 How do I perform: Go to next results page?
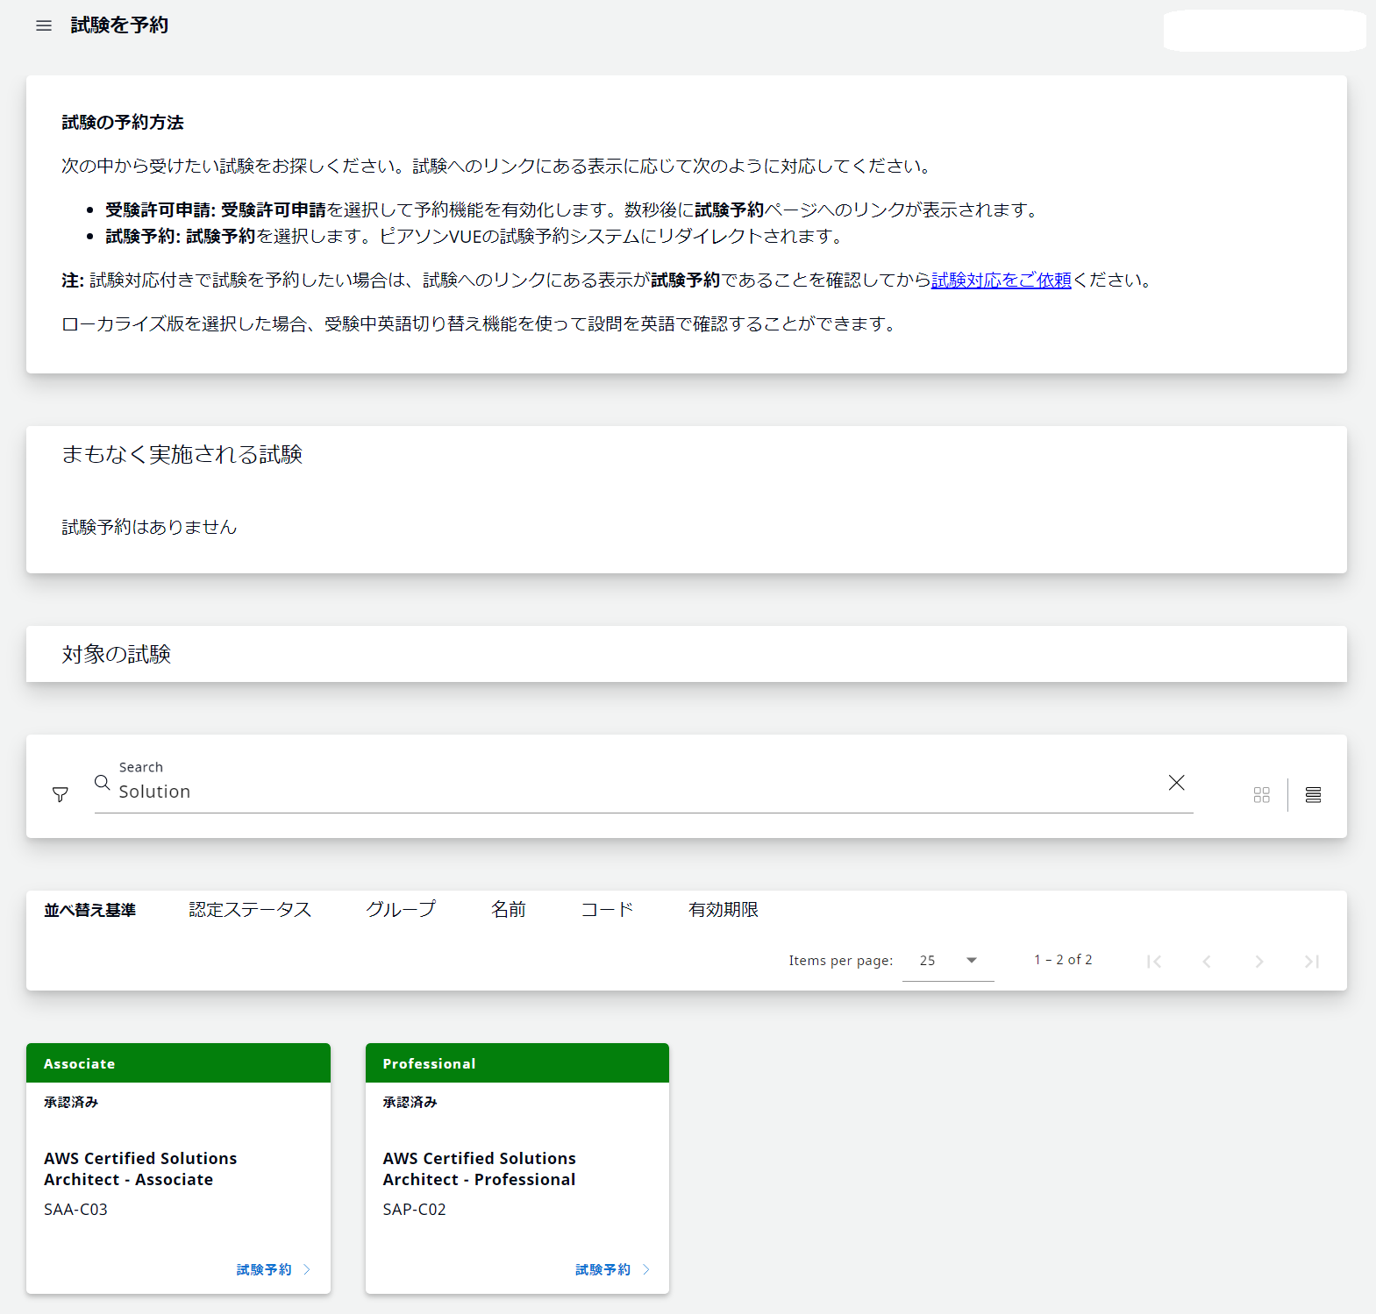coord(1259,962)
